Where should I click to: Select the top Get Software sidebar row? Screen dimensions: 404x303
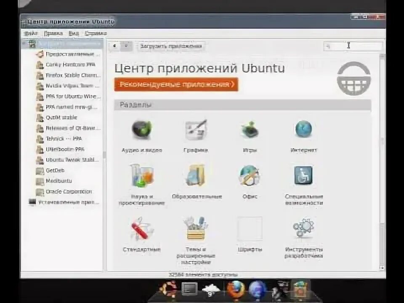pos(62,44)
